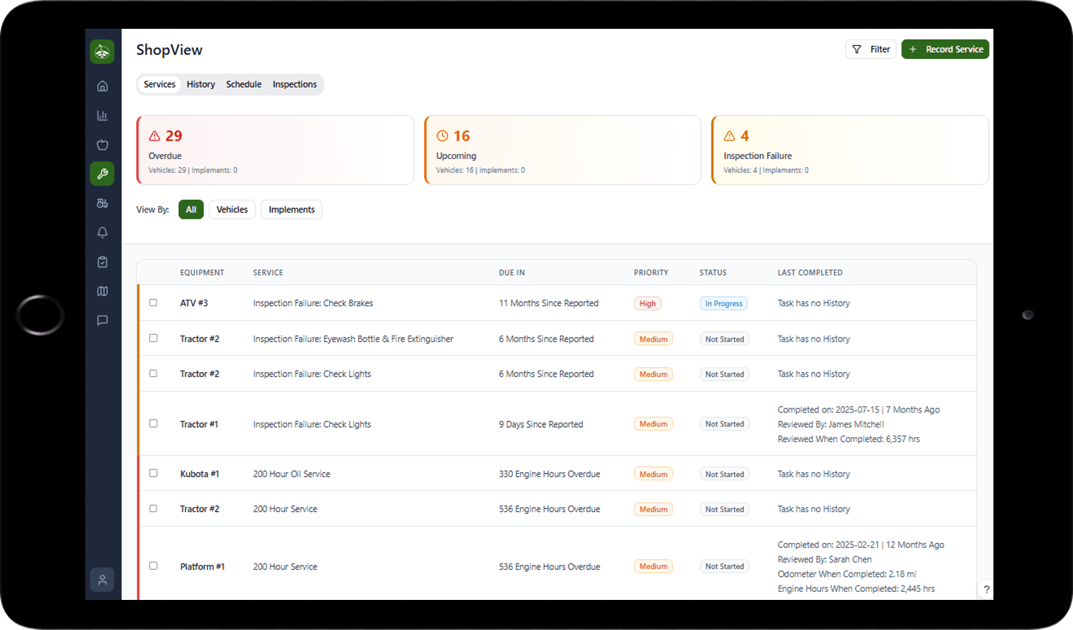Open messages using the chat bubble icon
1073x630 pixels.
point(102,320)
